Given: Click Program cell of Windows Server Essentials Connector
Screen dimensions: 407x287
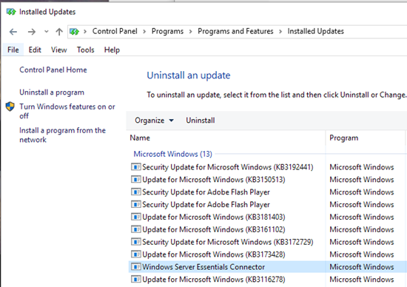Looking at the screenshot, I should 362,266.
